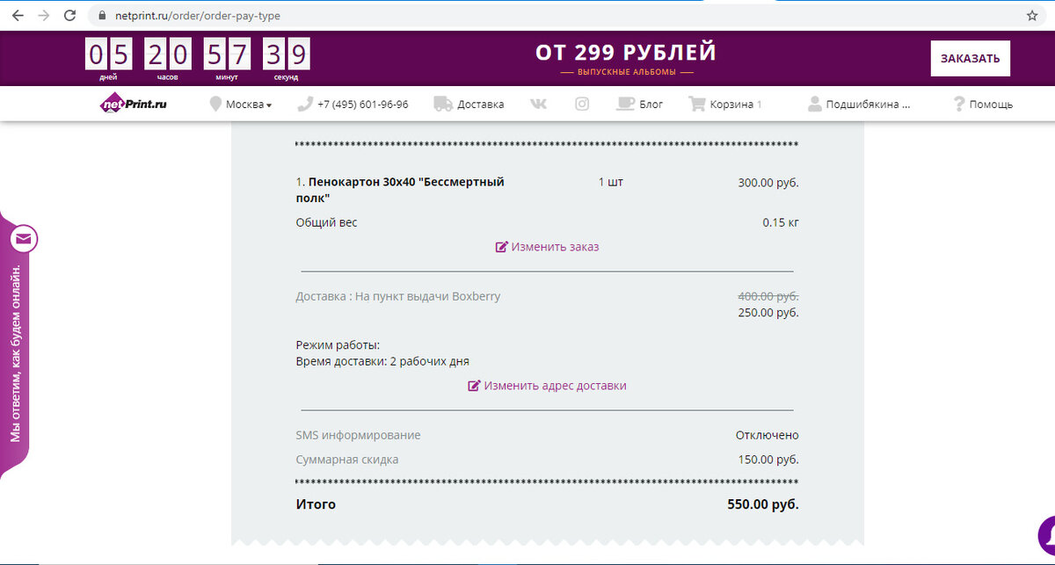Call the phone number +7 (495) 601-96-96

point(361,103)
